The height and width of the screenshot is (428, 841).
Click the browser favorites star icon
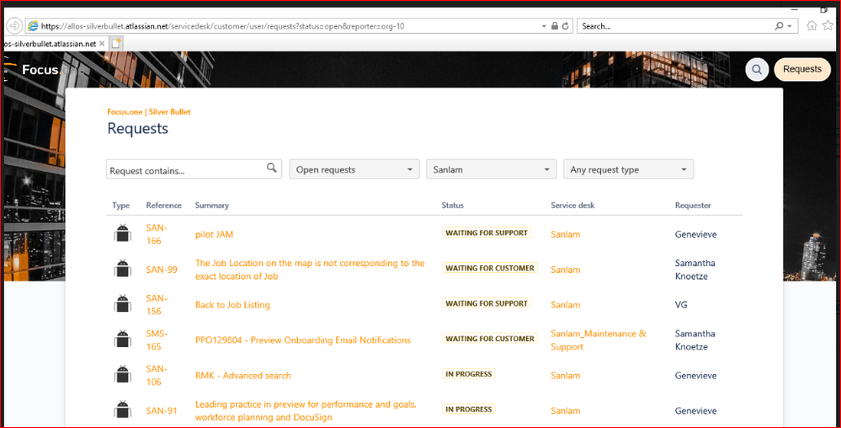(828, 25)
